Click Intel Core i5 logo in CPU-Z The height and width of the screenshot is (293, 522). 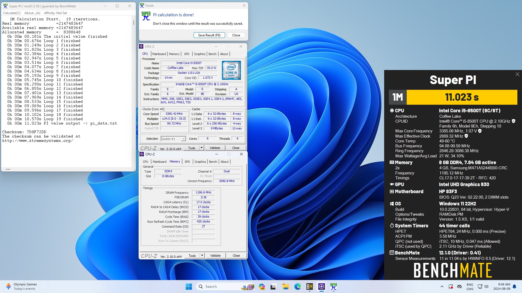[231, 70]
